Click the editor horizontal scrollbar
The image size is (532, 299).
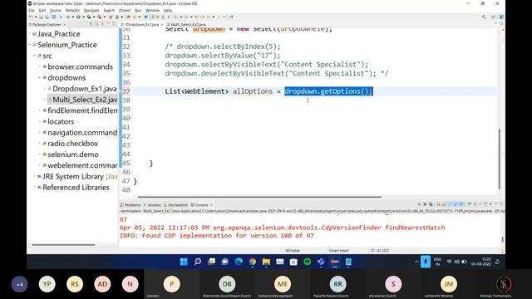coord(259,197)
